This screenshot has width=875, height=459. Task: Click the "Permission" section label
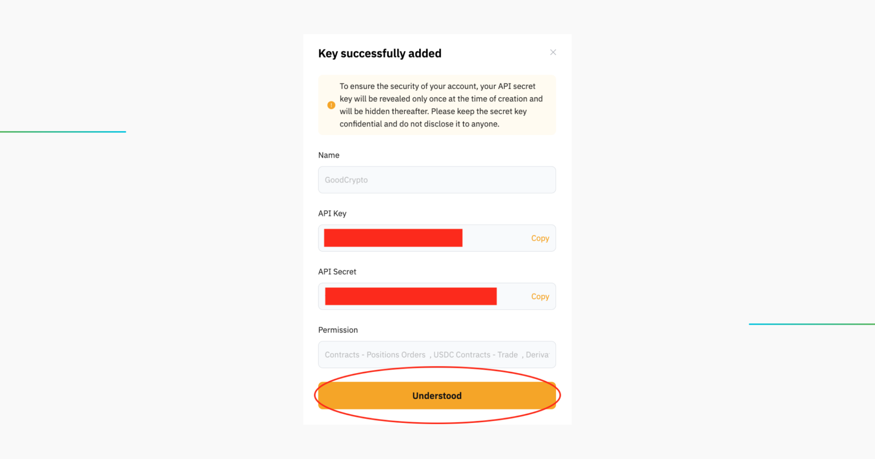[338, 330]
